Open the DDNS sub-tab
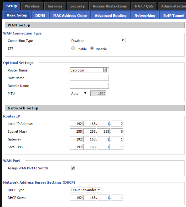Viewport: 186px width, 207px height. point(40,16)
